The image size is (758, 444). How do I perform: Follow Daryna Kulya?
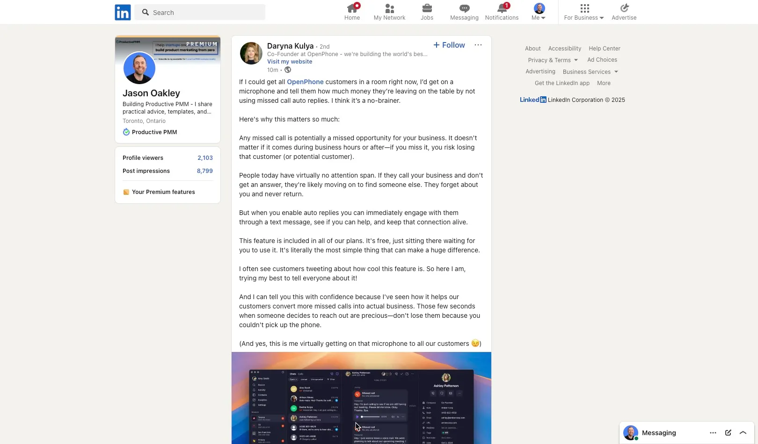pos(449,45)
